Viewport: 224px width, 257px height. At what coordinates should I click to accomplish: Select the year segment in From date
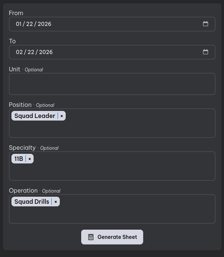44,24
